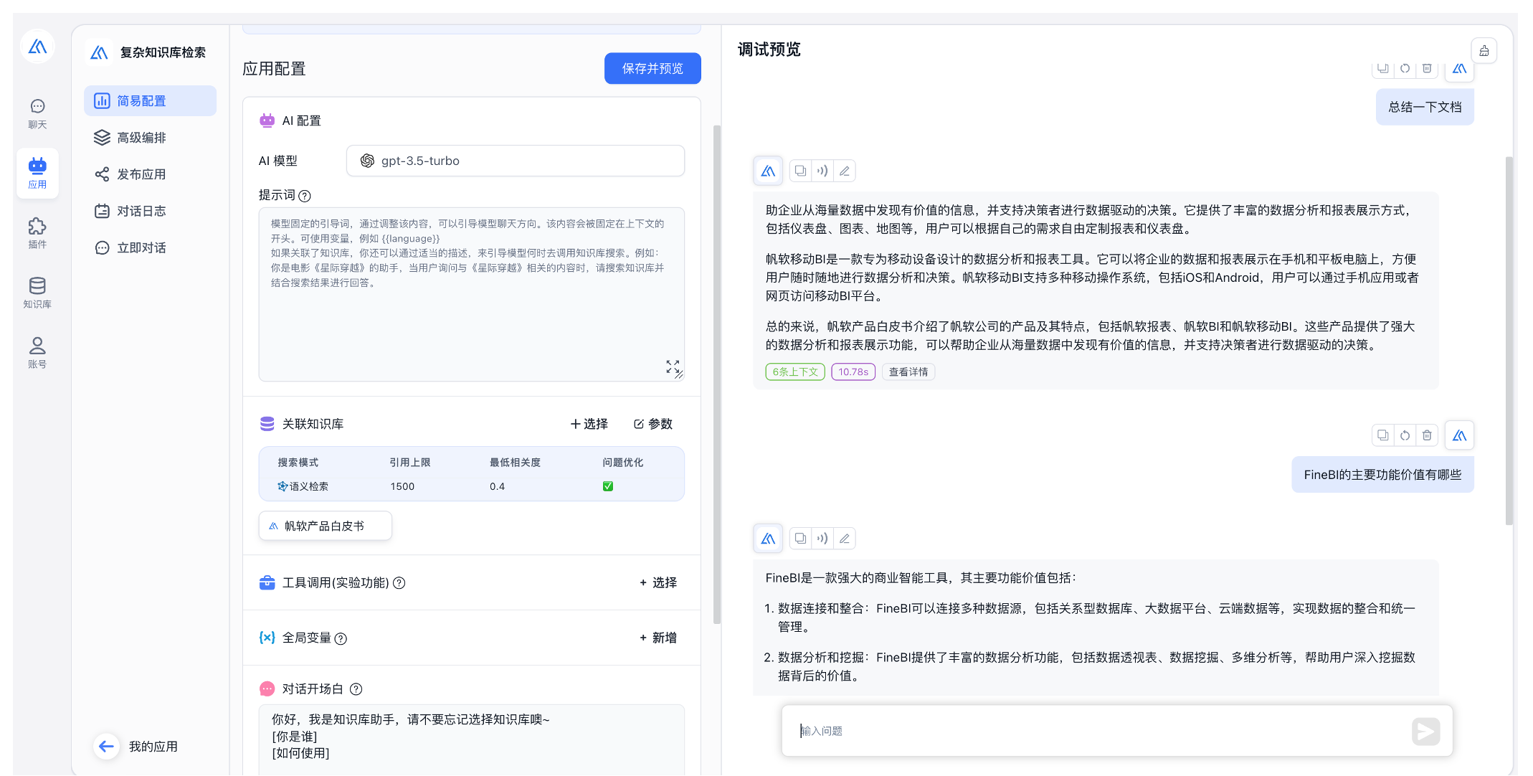Click the 对话开场白 help question icon
This screenshot has width=1533, height=776.
point(356,689)
